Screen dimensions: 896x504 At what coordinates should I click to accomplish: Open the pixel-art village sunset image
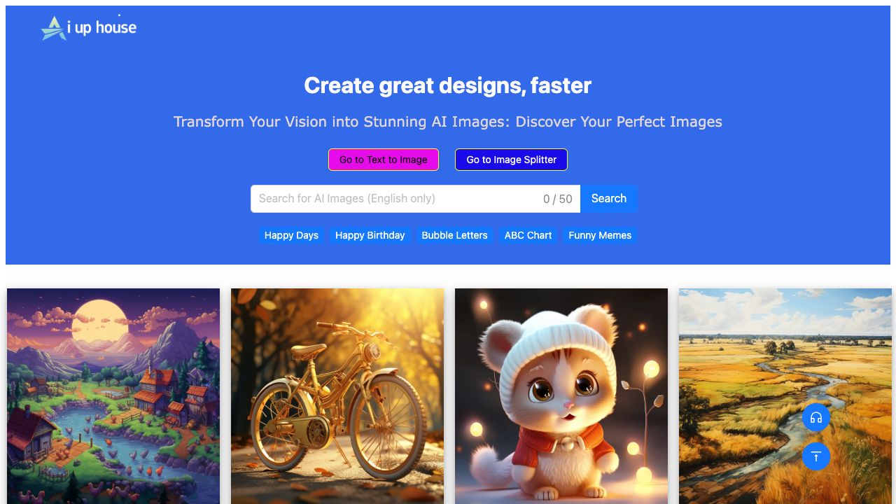[113, 396]
